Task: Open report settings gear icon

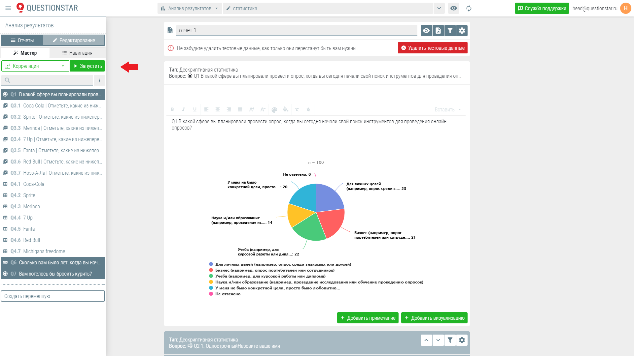Action: [x=462, y=30]
